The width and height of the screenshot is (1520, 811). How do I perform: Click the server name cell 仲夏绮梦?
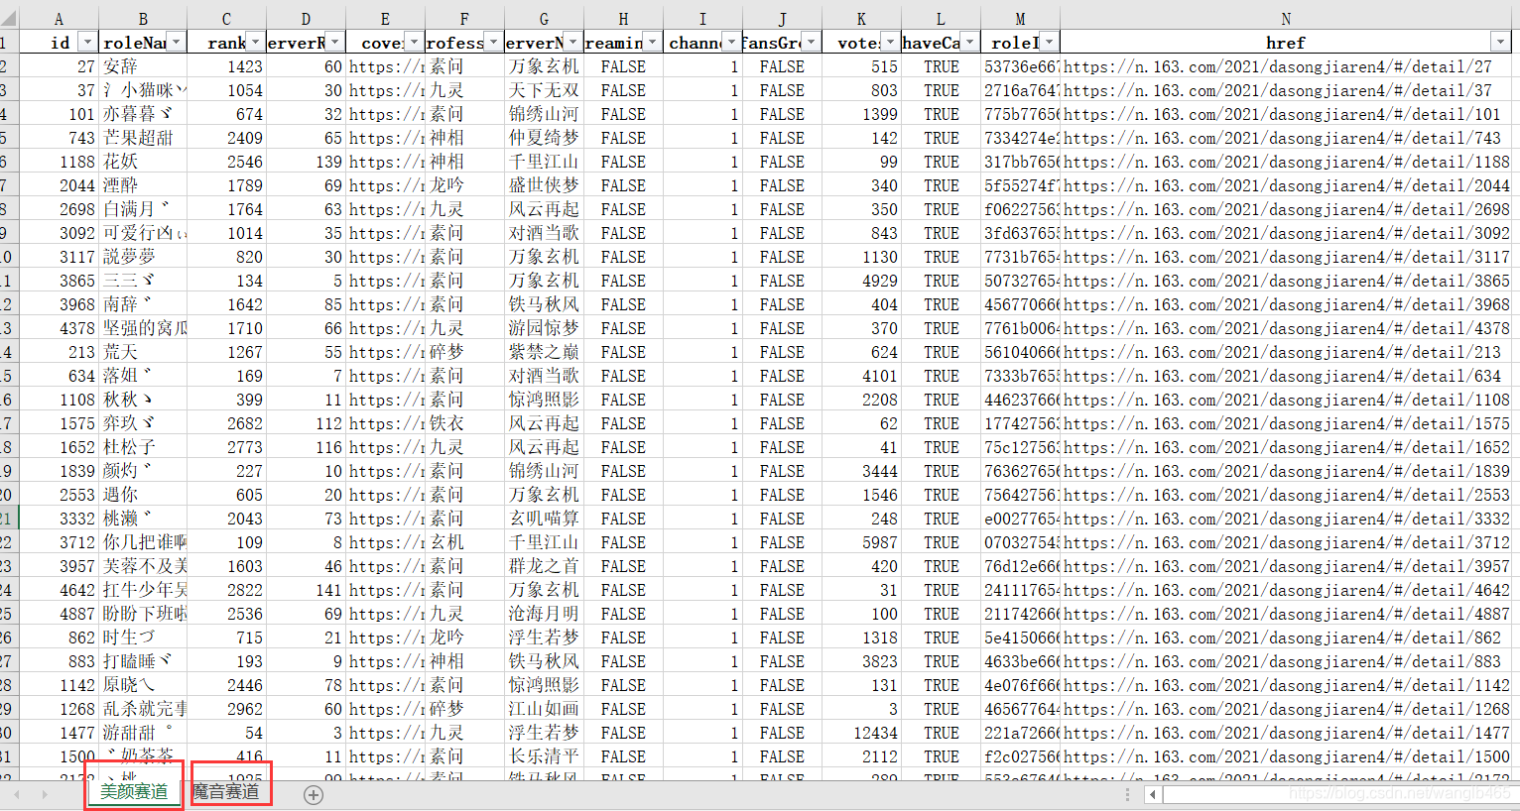(544, 138)
